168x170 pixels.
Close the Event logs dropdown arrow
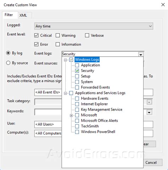tap(141, 55)
